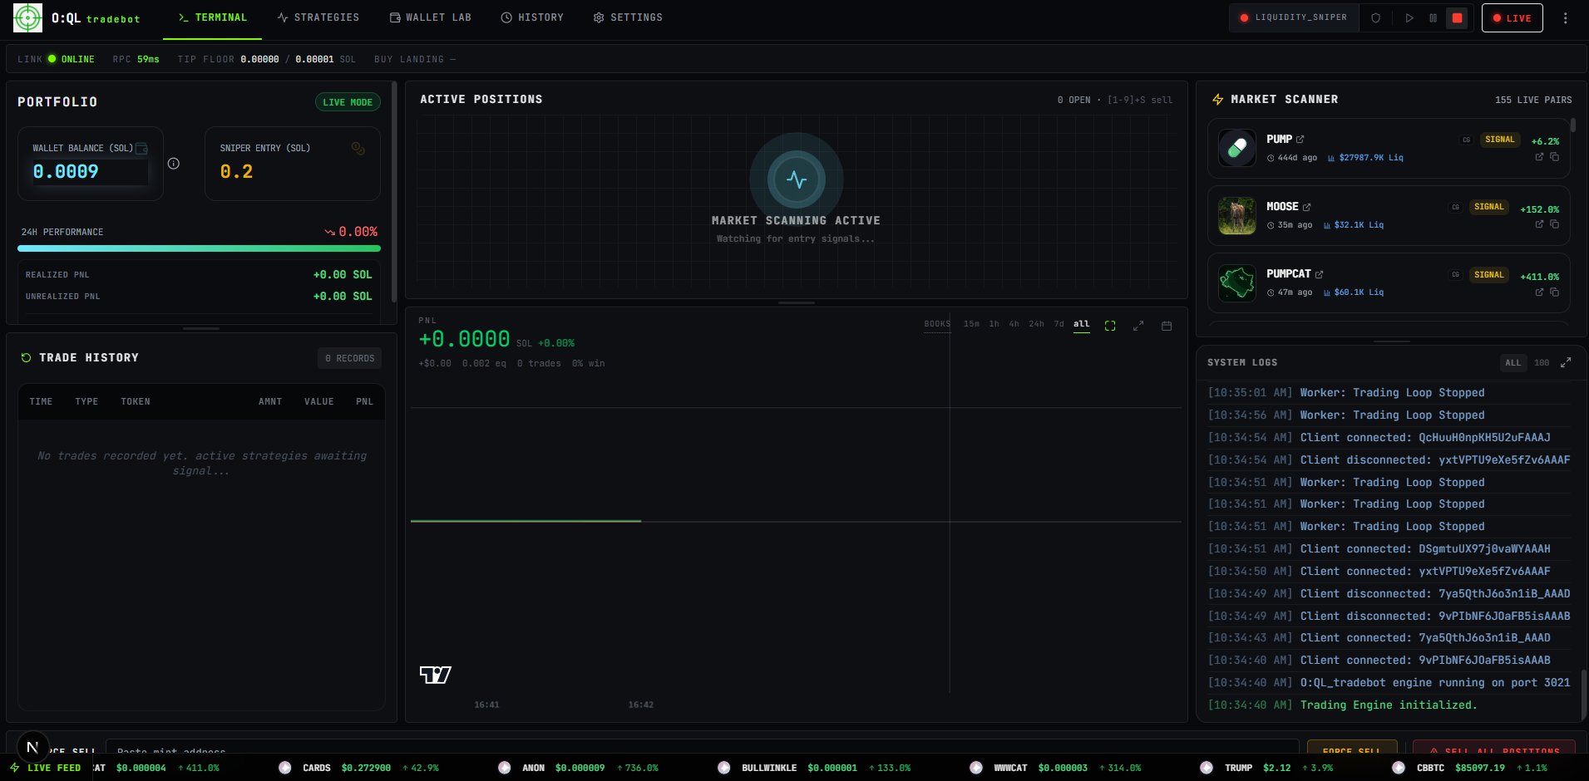Open PUMPCAT chart link icon under percentage
1589x781 pixels.
click(x=1539, y=292)
